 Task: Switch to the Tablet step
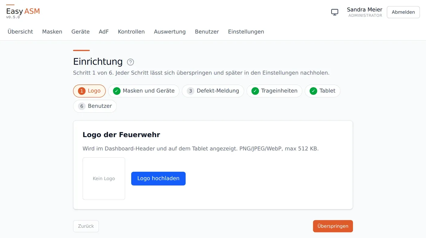tap(323, 91)
